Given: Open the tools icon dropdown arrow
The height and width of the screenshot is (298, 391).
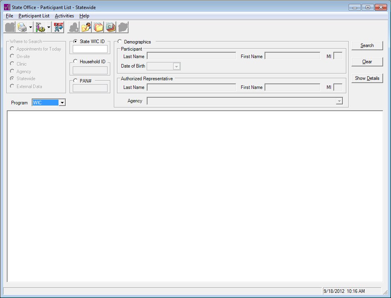Looking at the screenshot, I should [x=49, y=27].
